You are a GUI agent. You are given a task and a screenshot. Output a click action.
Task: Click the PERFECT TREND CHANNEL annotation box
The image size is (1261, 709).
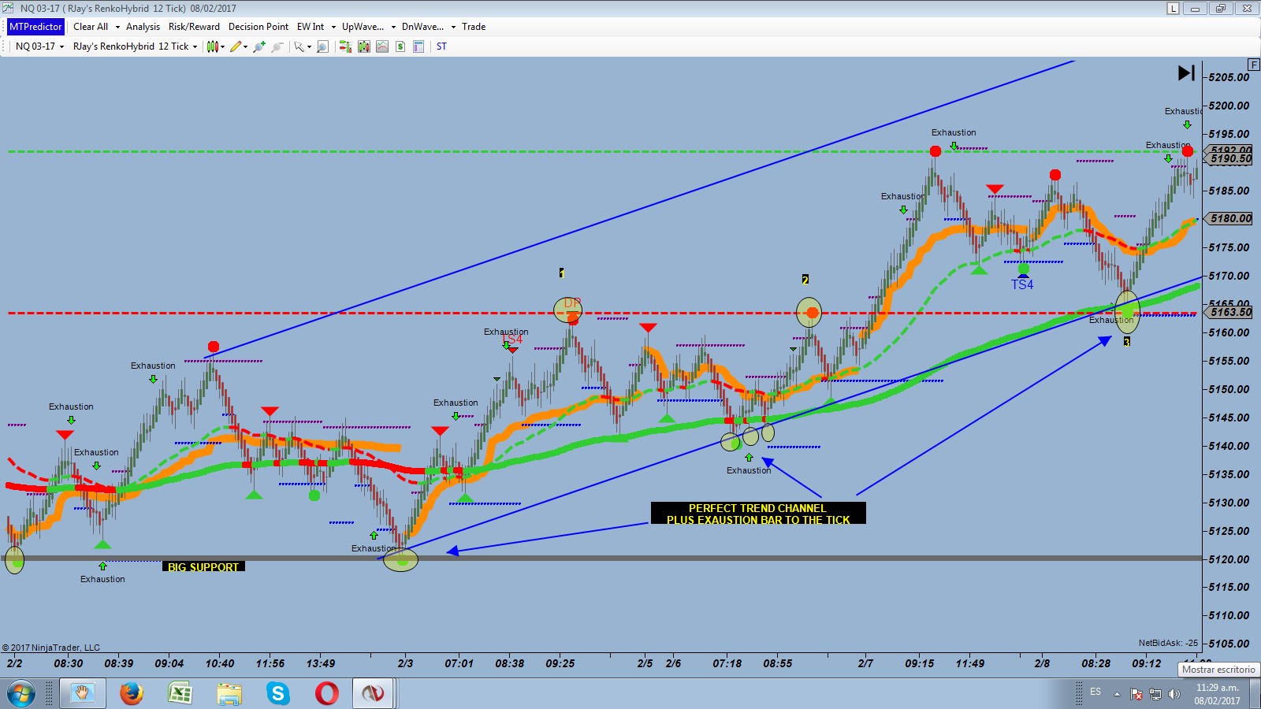758,514
